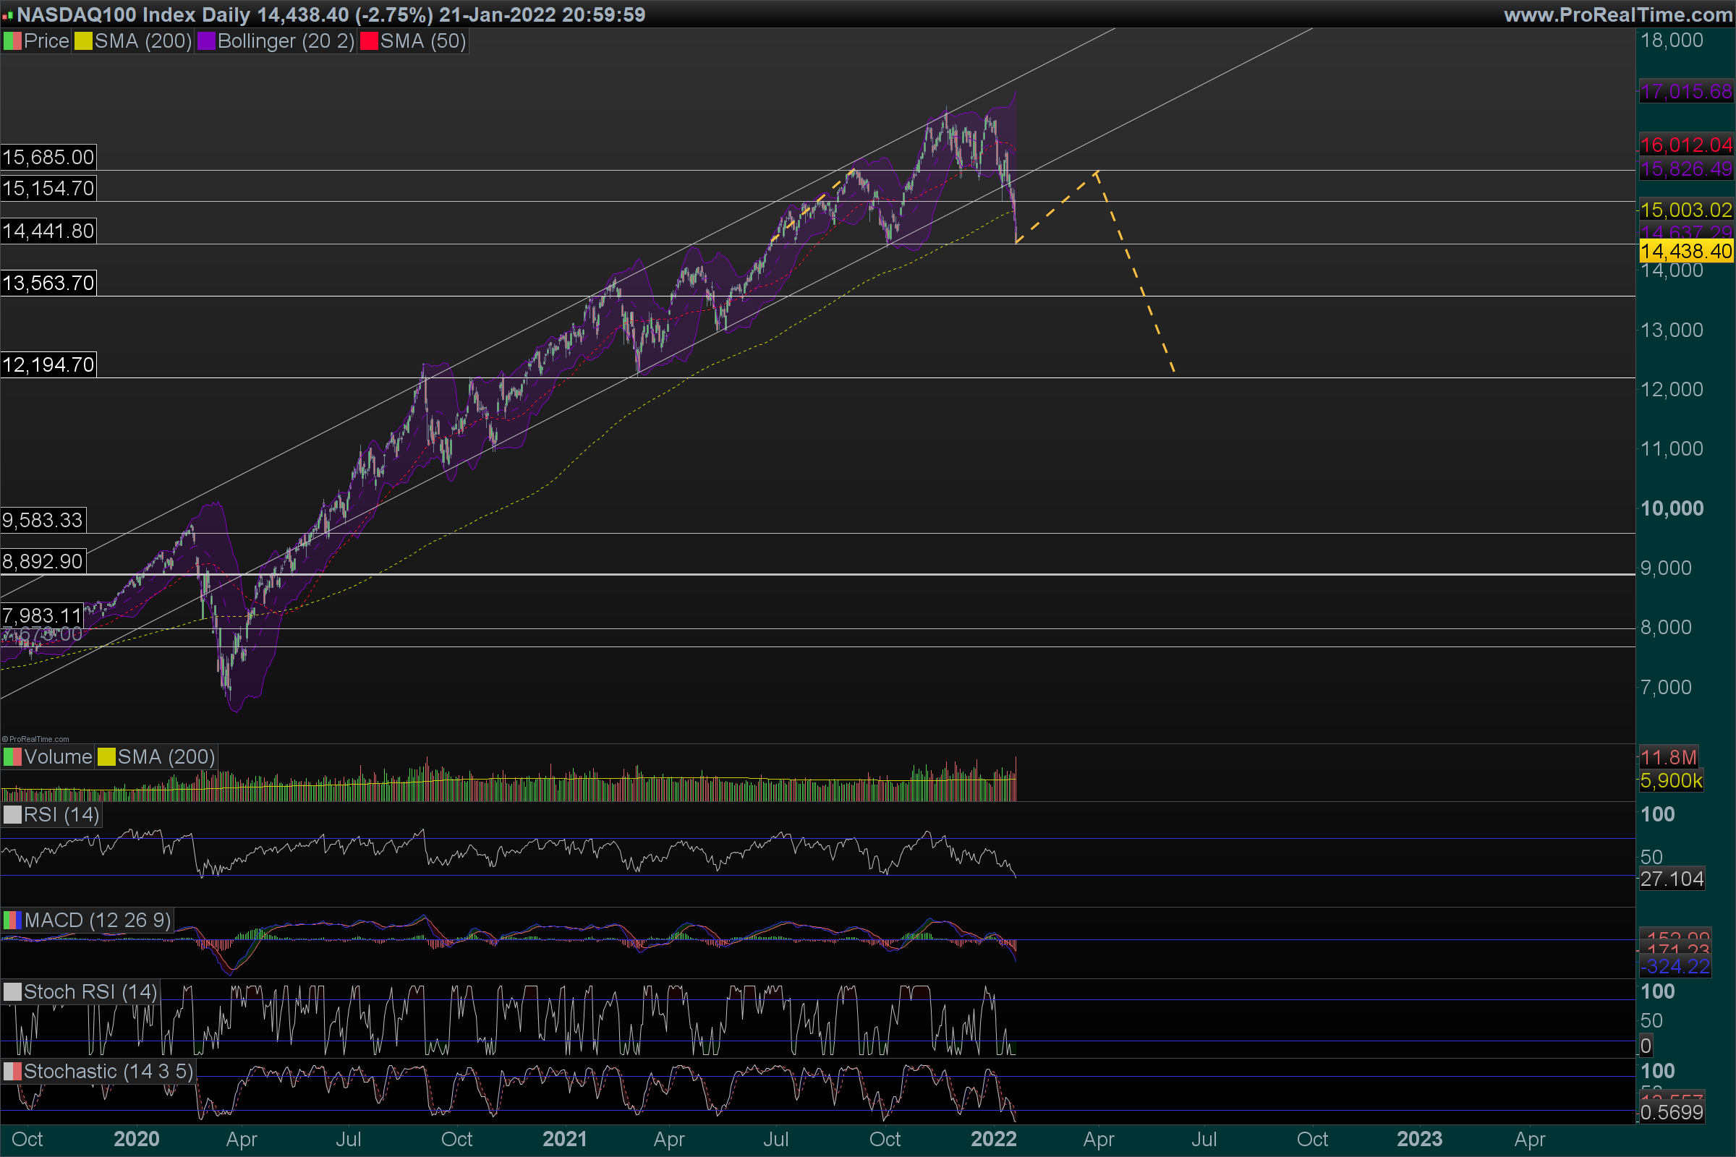Click the 2022 marker on time axis
Image resolution: width=1736 pixels, height=1157 pixels.
pyautogui.click(x=993, y=1140)
